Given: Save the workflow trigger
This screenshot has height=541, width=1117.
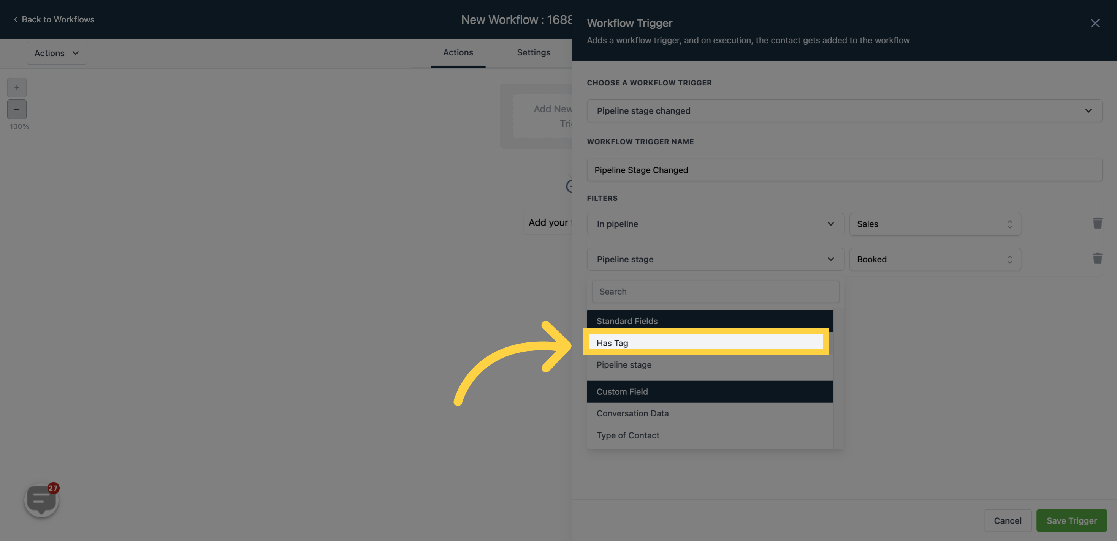Looking at the screenshot, I should click(1071, 520).
